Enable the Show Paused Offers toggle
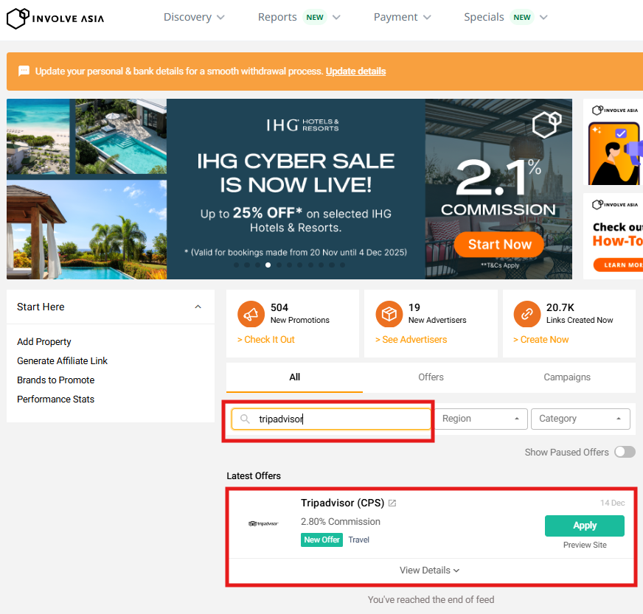 pos(624,452)
